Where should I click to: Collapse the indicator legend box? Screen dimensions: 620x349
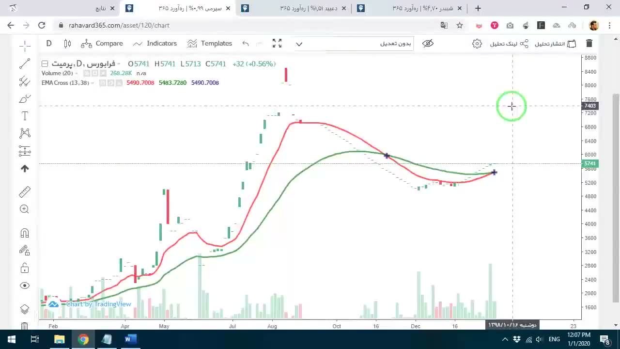pyautogui.click(x=45, y=64)
